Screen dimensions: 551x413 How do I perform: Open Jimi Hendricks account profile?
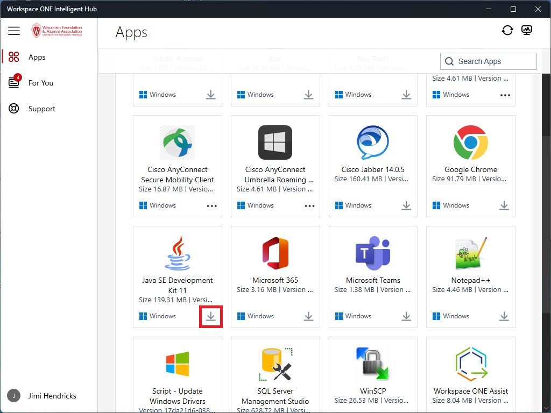coord(42,396)
